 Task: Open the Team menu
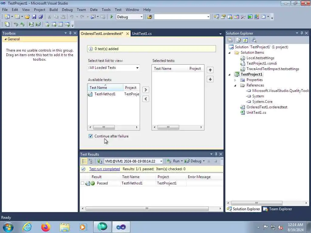point(81,10)
